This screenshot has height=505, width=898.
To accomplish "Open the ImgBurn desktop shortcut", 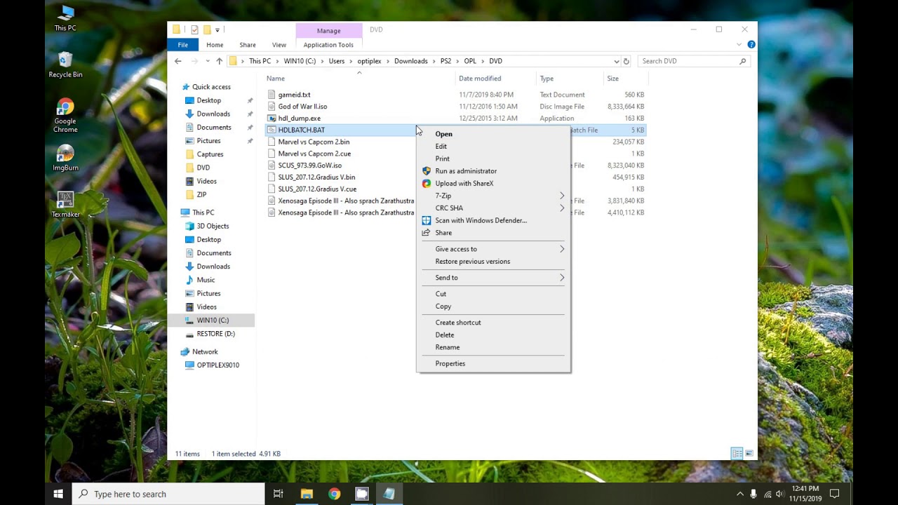I will pyautogui.click(x=65, y=158).
